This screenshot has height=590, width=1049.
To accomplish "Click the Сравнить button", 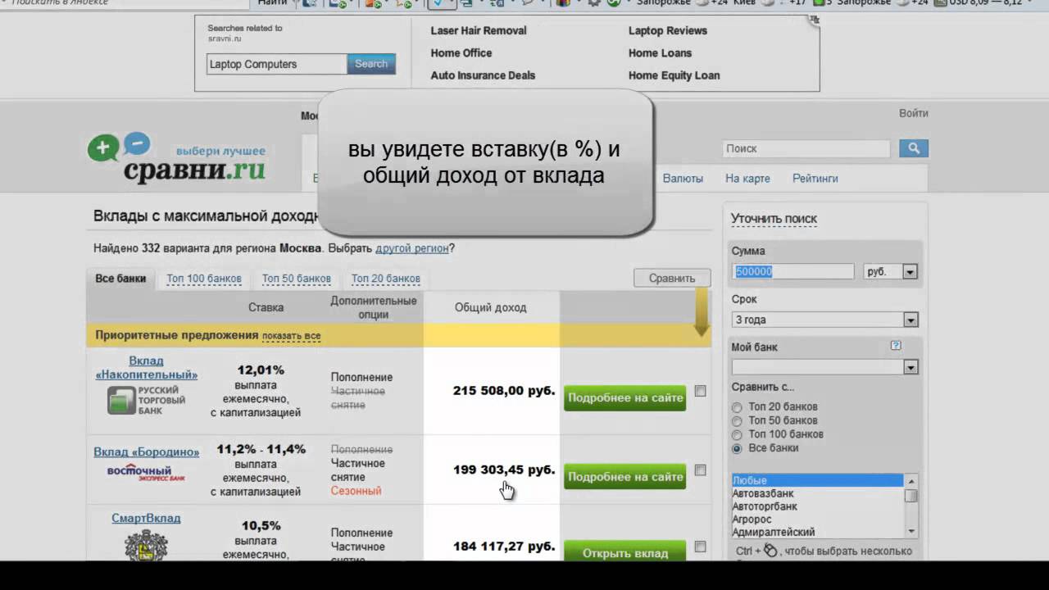I will point(672,279).
